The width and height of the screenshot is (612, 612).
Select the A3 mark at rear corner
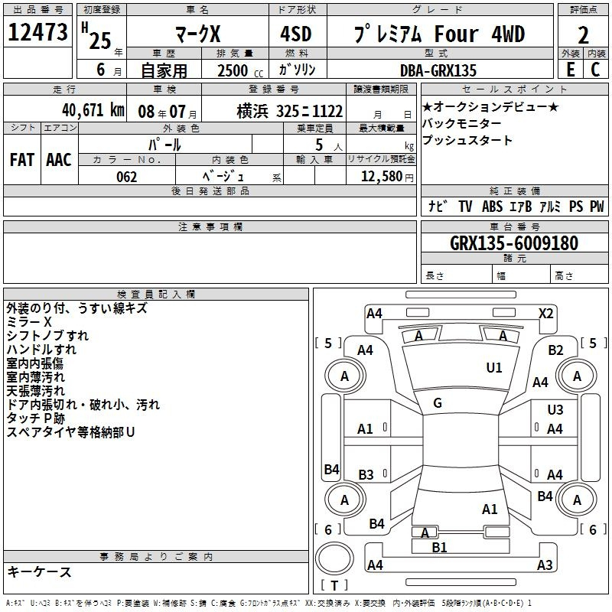click(544, 565)
